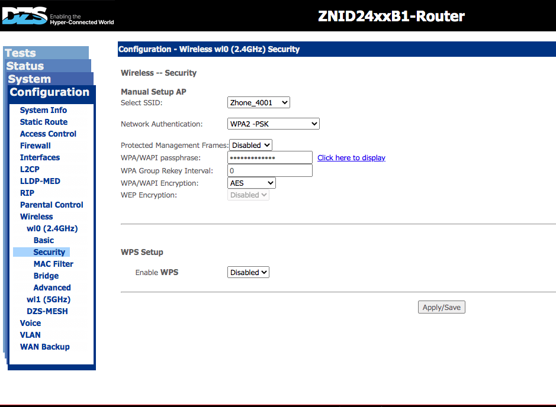Open the MAC Filter page

53,264
